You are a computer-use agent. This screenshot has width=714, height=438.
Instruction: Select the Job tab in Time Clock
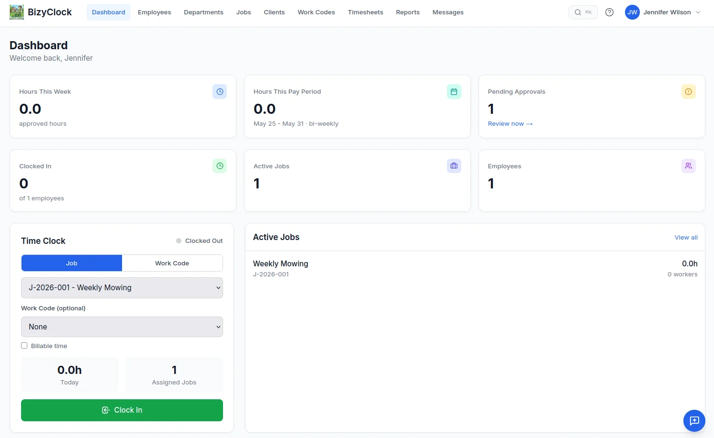72,263
